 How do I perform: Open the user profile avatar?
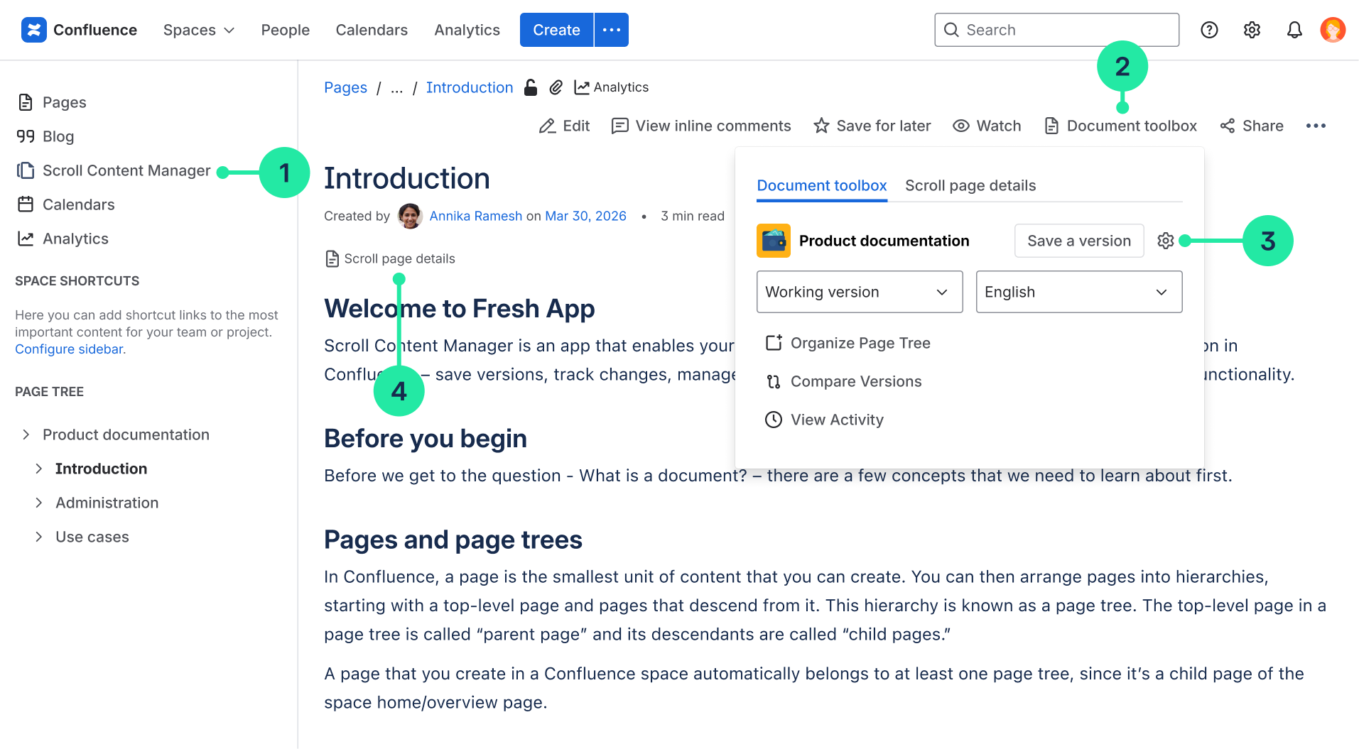tap(1333, 30)
